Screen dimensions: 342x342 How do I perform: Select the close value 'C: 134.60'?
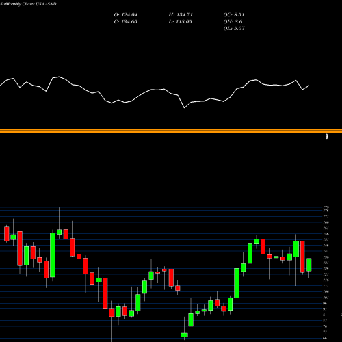click(126, 22)
